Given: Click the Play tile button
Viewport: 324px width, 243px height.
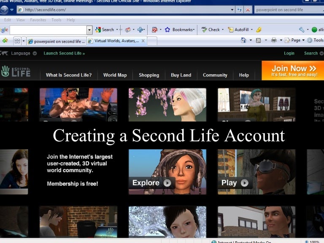Looking at the screenshot, I should (235, 183).
